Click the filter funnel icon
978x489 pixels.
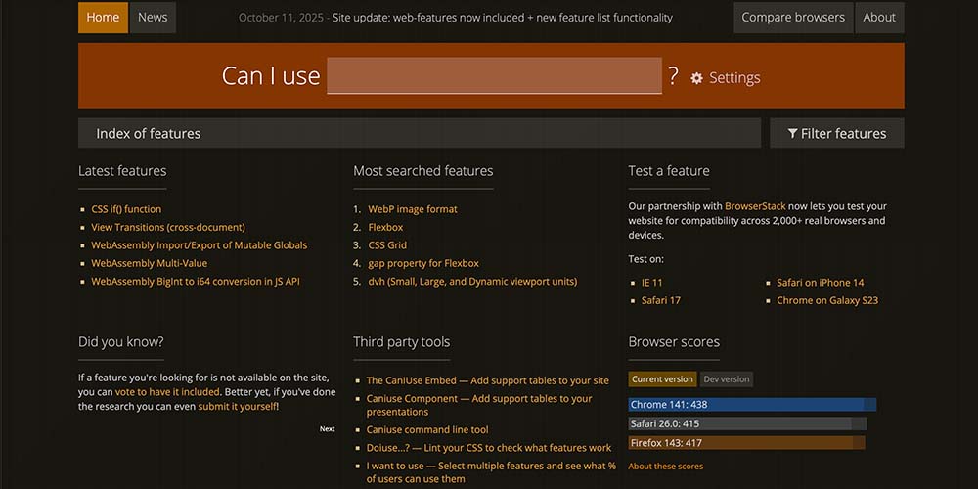click(793, 133)
